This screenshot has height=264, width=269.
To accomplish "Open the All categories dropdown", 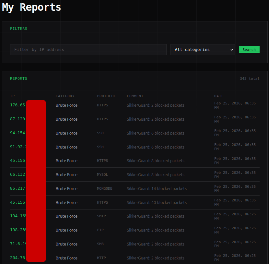I will tap(202, 49).
